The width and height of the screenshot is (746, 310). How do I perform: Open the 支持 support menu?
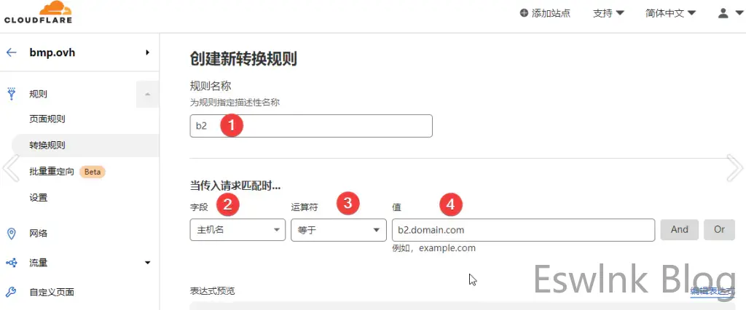point(608,13)
